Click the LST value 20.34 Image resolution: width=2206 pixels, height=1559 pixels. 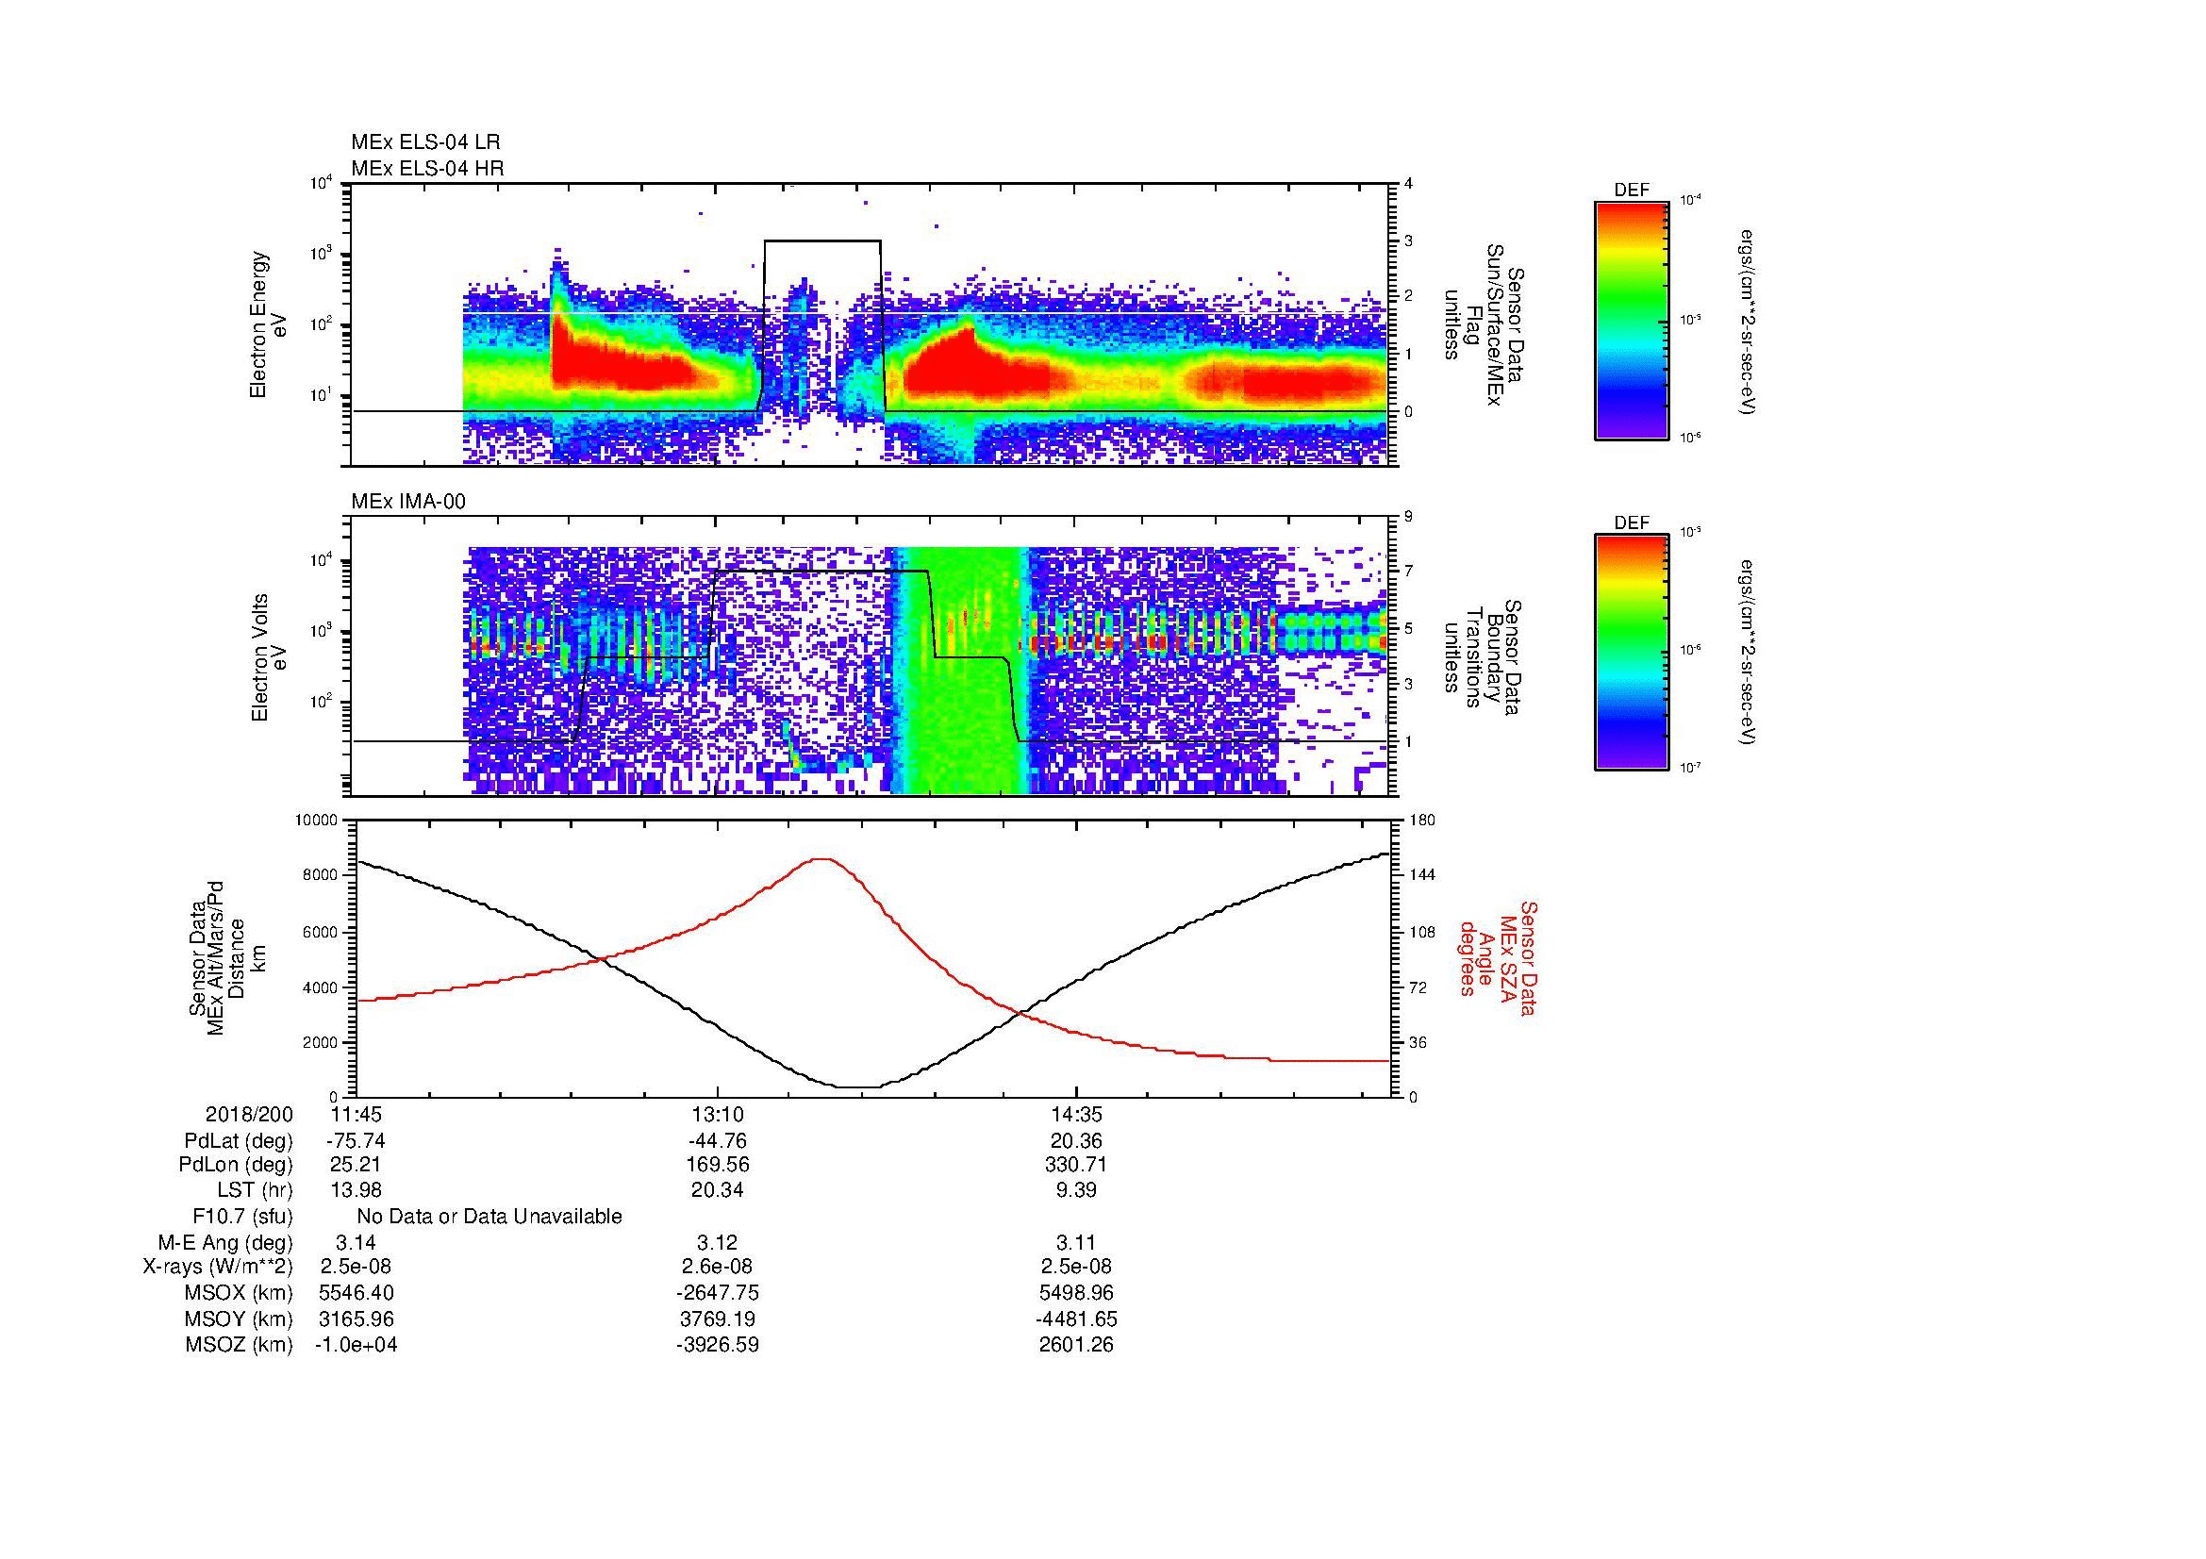tap(717, 1190)
